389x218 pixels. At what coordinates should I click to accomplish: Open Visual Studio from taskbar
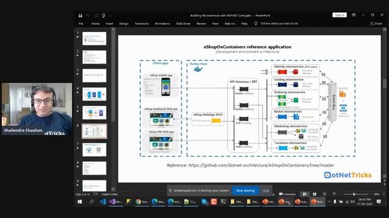tap(115, 202)
